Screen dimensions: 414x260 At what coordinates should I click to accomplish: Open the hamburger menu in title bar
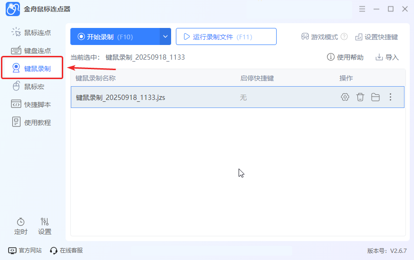click(x=362, y=9)
